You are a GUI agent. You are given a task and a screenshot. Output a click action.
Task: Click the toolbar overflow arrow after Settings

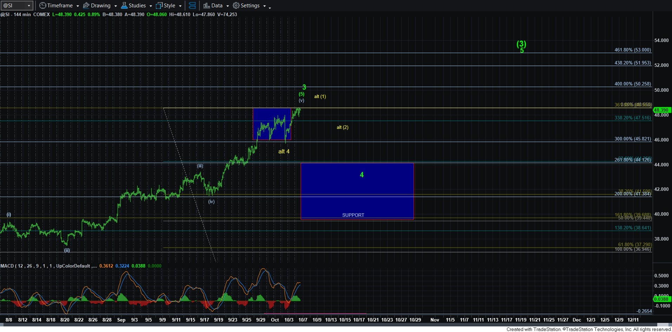click(x=270, y=8)
